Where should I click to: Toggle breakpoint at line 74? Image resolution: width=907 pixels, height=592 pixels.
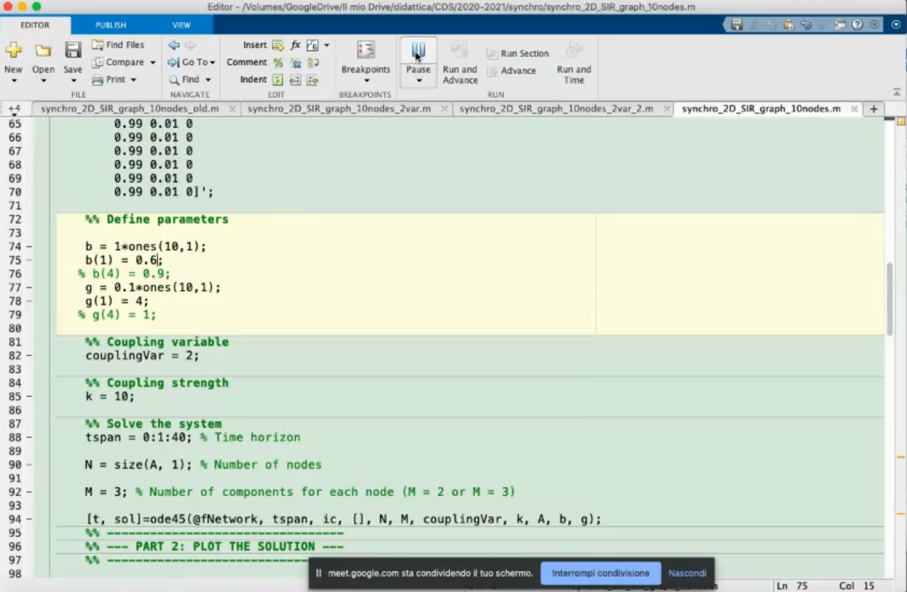(29, 247)
